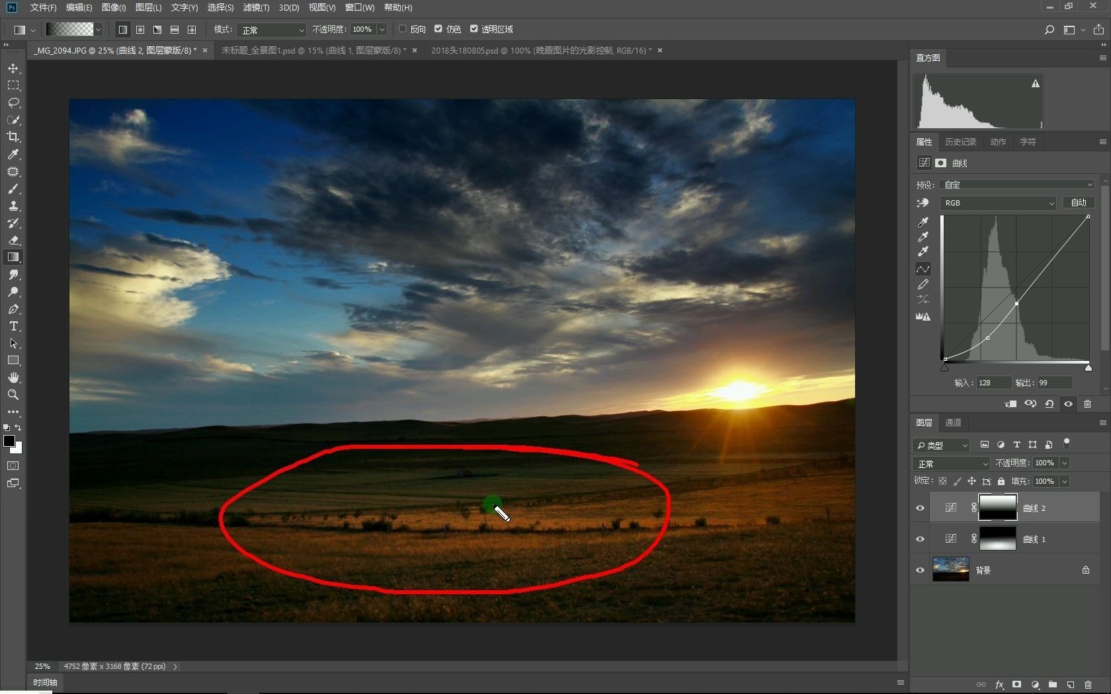This screenshot has height=694, width=1111.
Task: Open the 滤镜(T) menu
Action: pos(256,7)
